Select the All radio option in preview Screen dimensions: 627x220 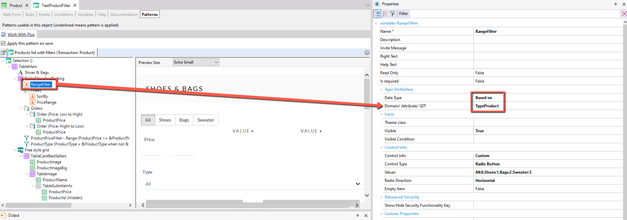click(x=148, y=120)
